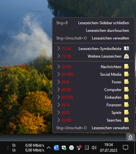Click the Social Media folder icon
This screenshot has width=136, height=154.
coord(126,74)
